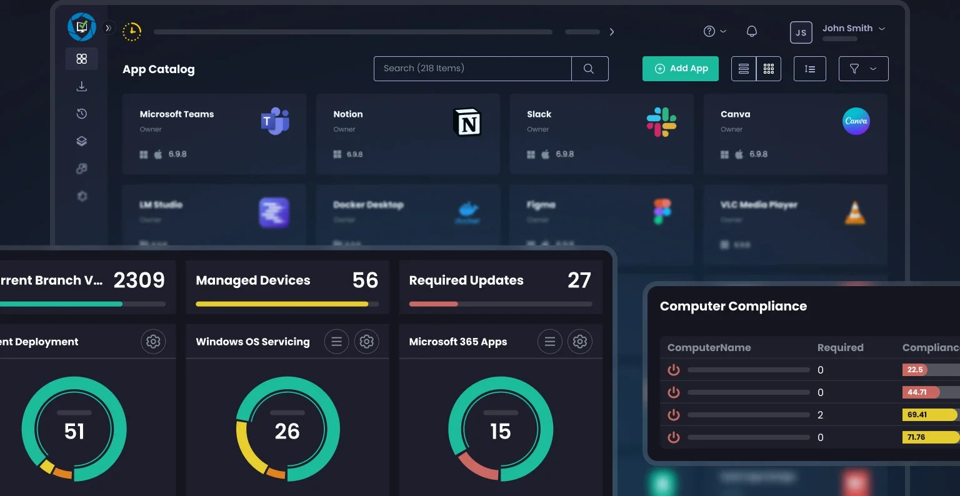The image size is (960, 496).
Task: Switch to list view layout
Action: pyautogui.click(x=744, y=69)
